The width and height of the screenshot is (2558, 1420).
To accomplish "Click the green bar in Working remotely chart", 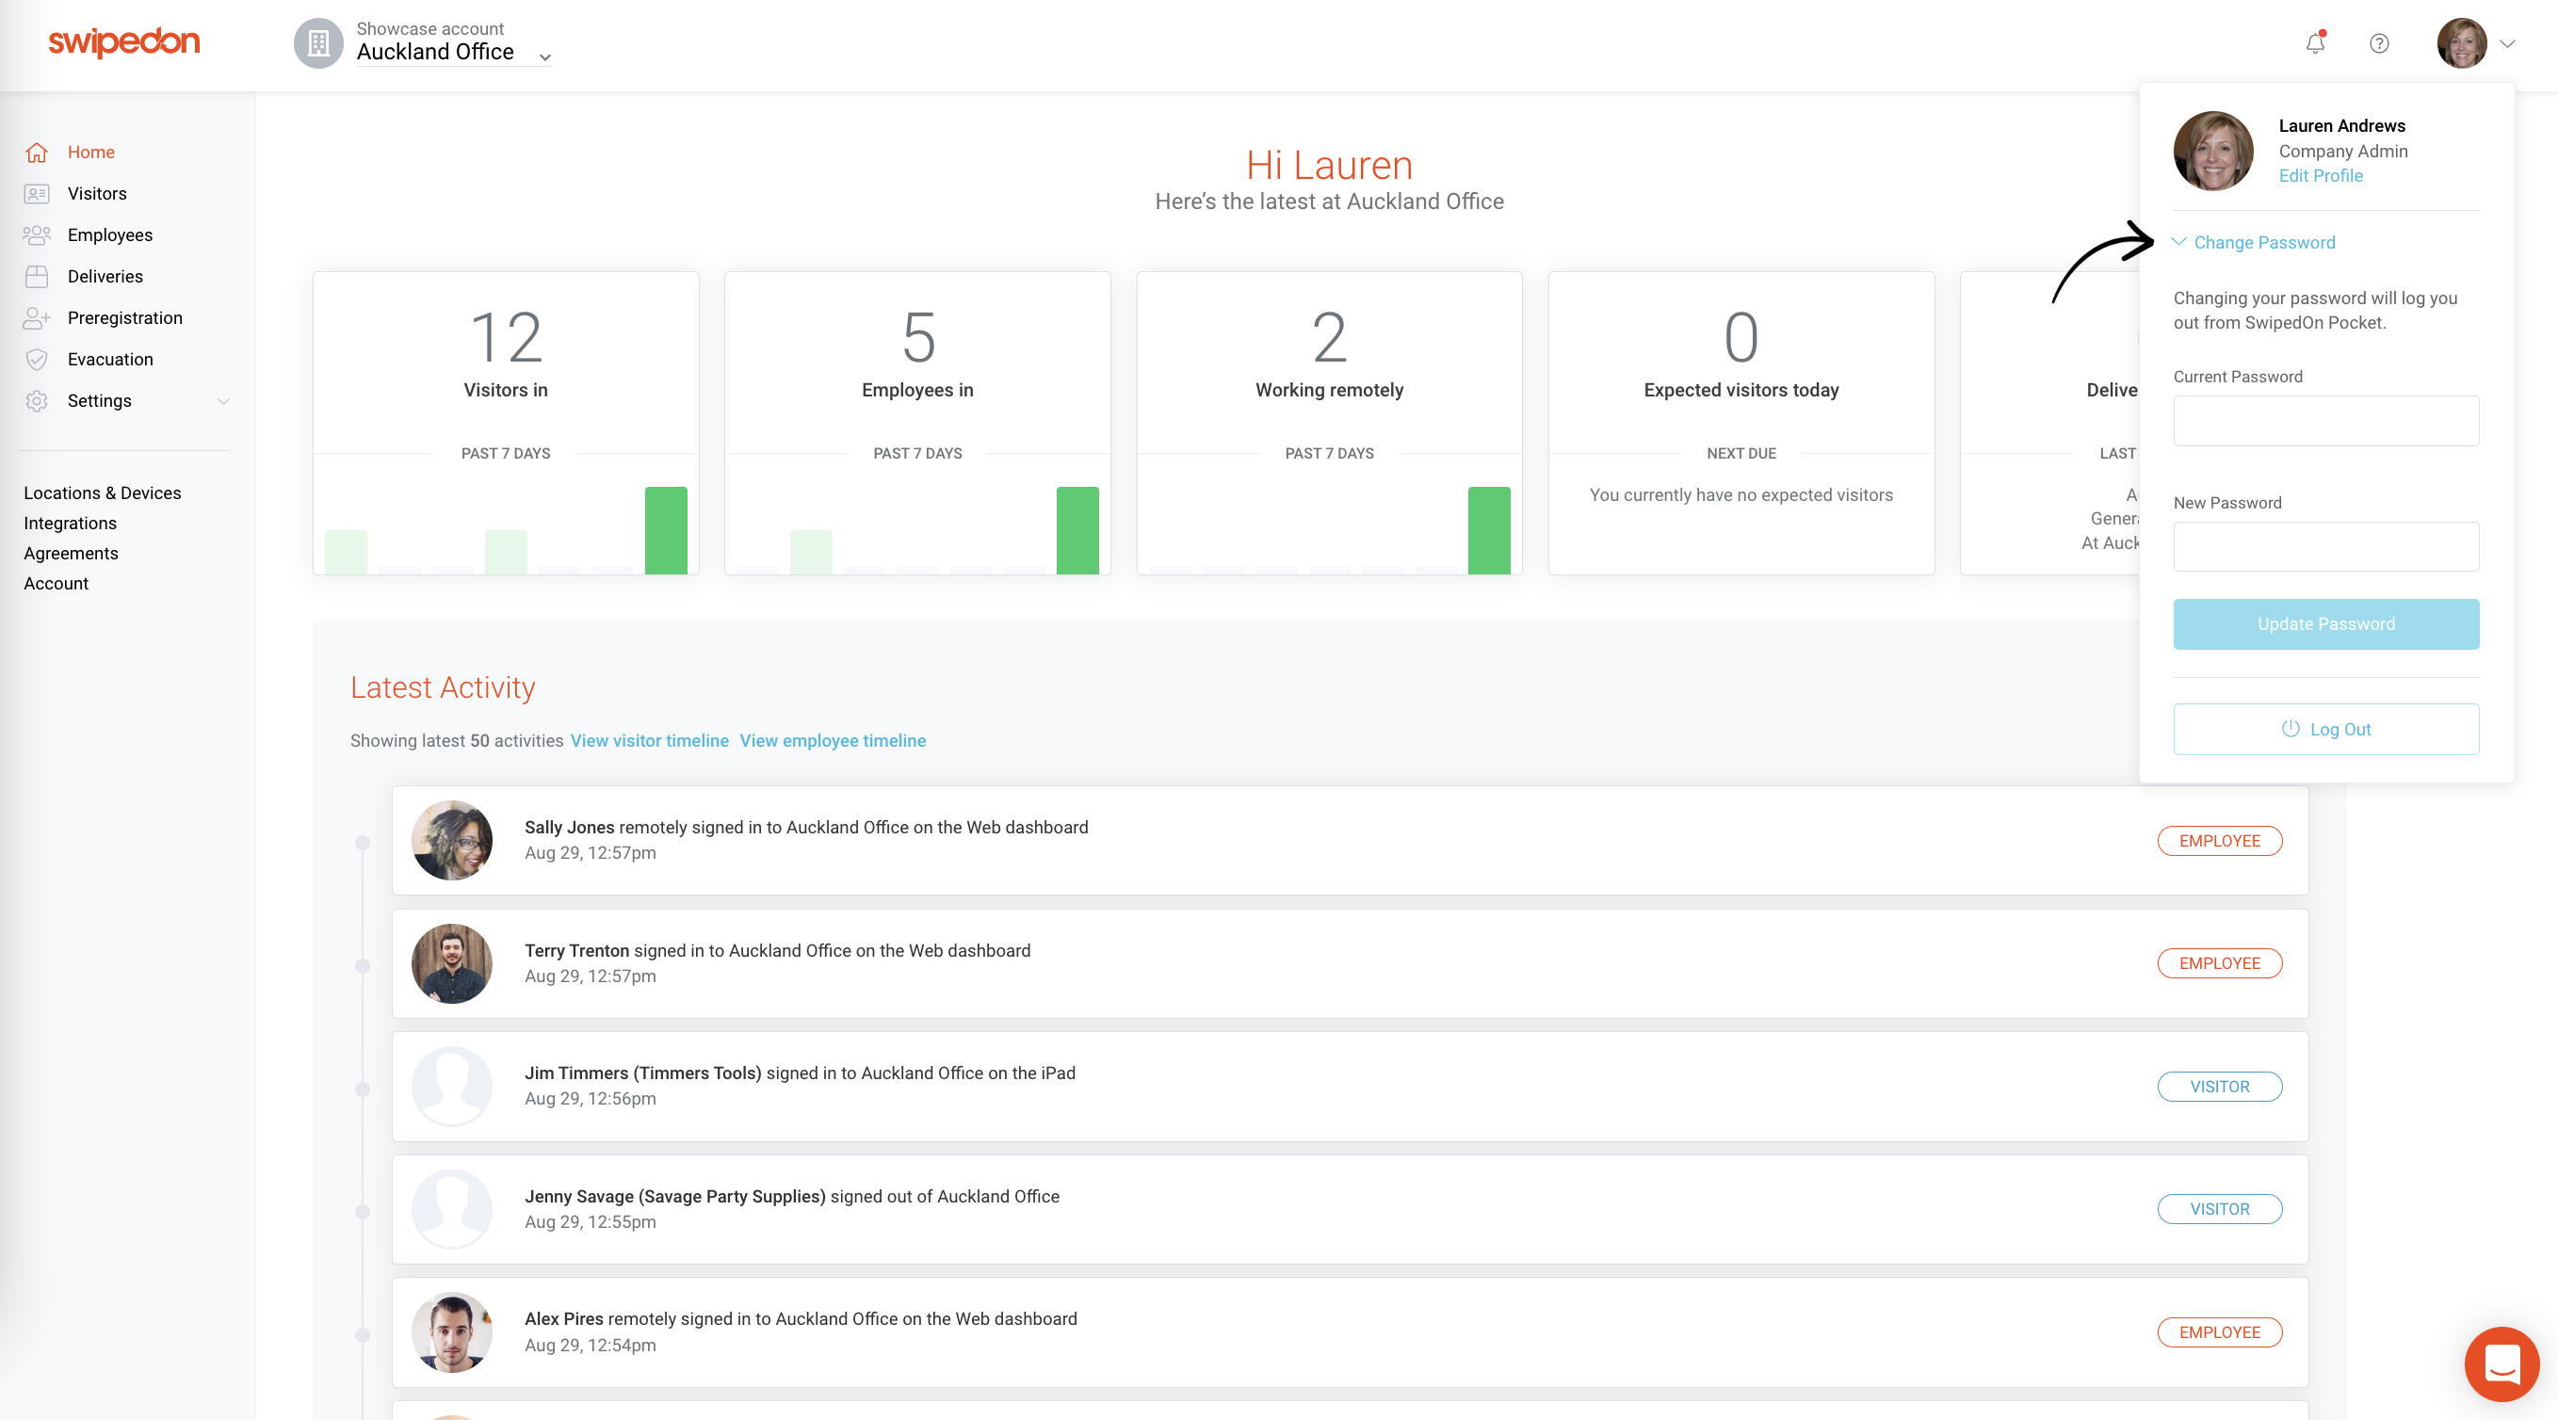I will (1488, 530).
